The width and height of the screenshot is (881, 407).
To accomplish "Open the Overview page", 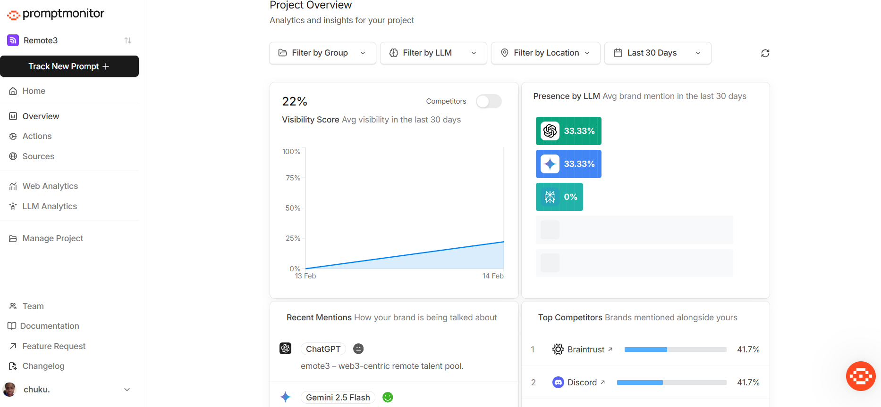I will click(x=41, y=116).
